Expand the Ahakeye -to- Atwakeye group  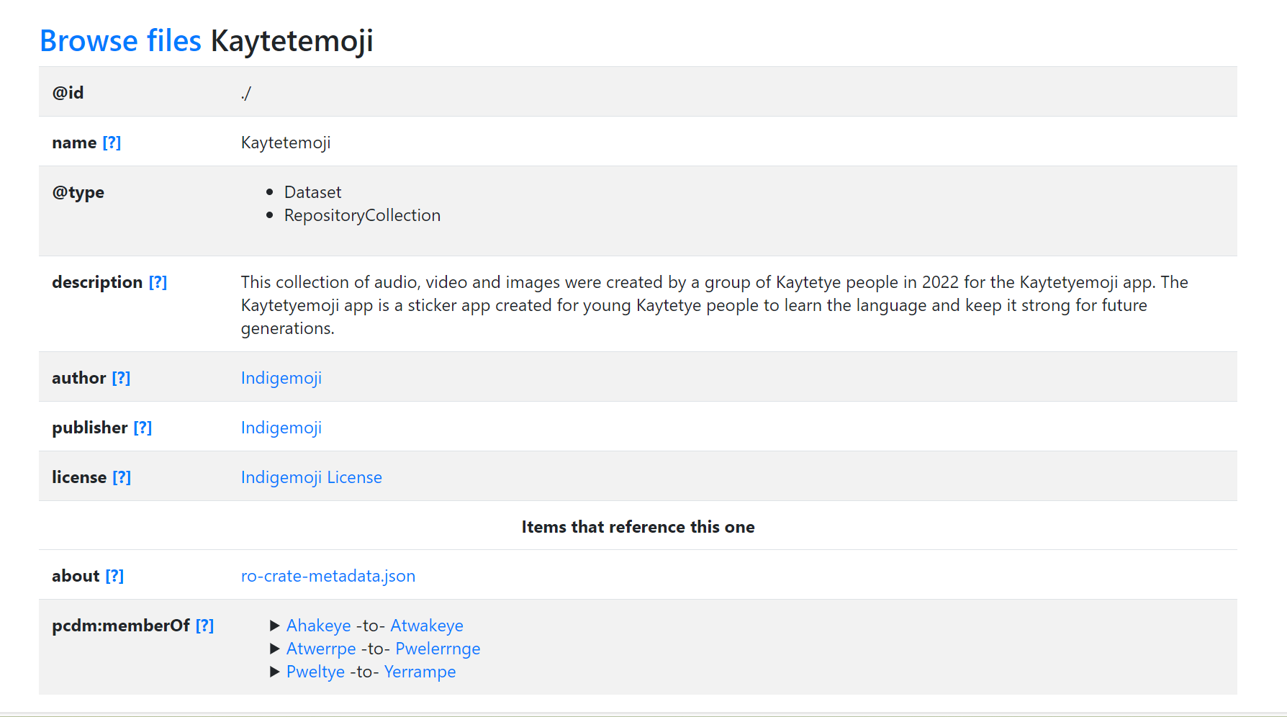[274, 626]
